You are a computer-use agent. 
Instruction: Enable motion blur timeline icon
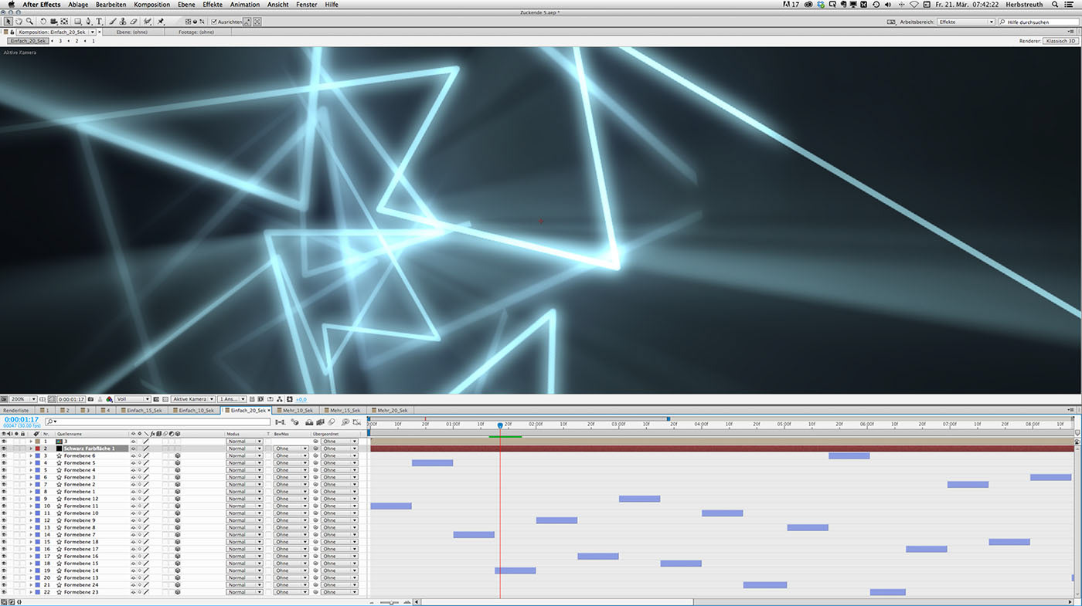pyautogui.click(x=332, y=421)
